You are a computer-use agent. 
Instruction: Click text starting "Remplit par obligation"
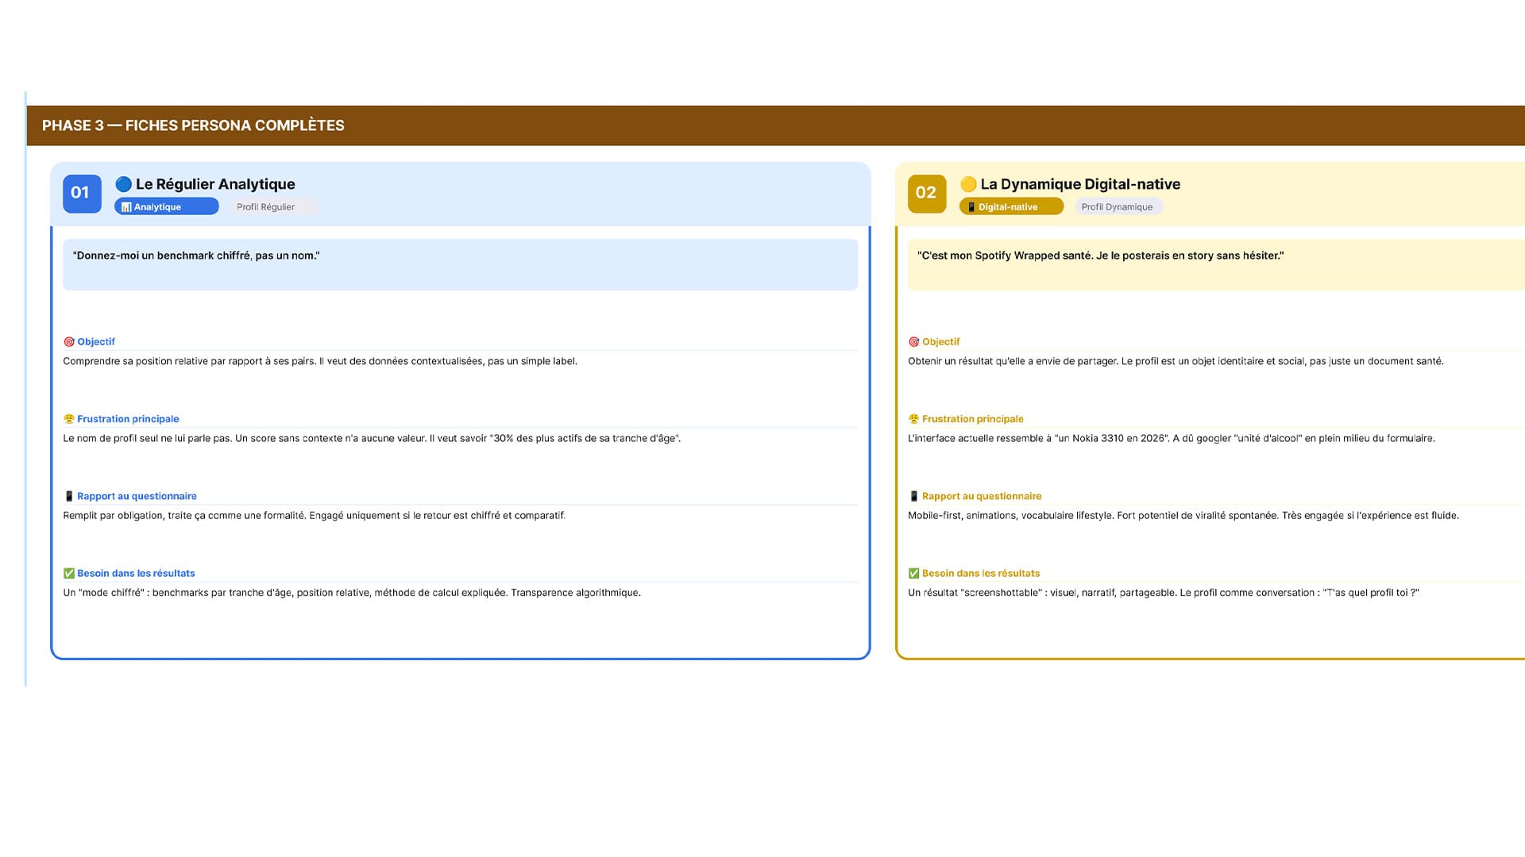pyautogui.click(x=315, y=516)
